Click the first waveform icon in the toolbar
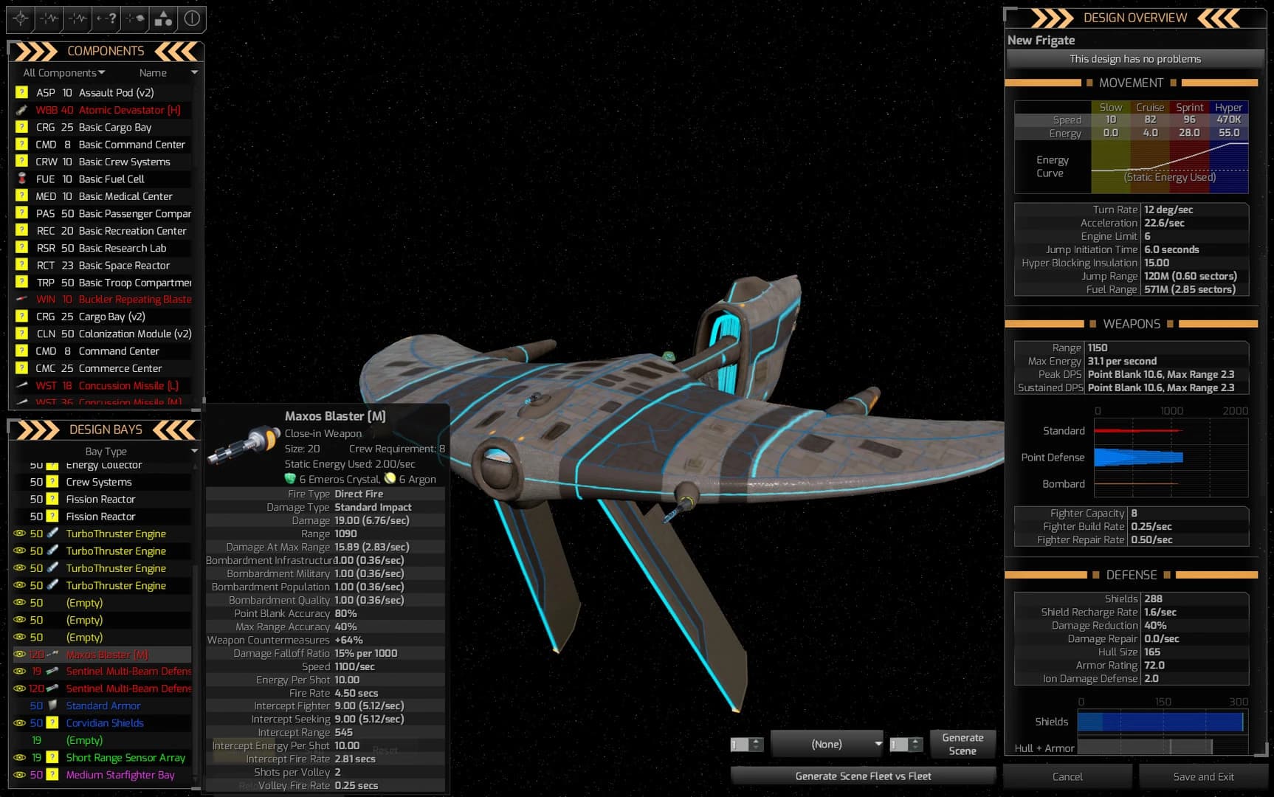 48,20
